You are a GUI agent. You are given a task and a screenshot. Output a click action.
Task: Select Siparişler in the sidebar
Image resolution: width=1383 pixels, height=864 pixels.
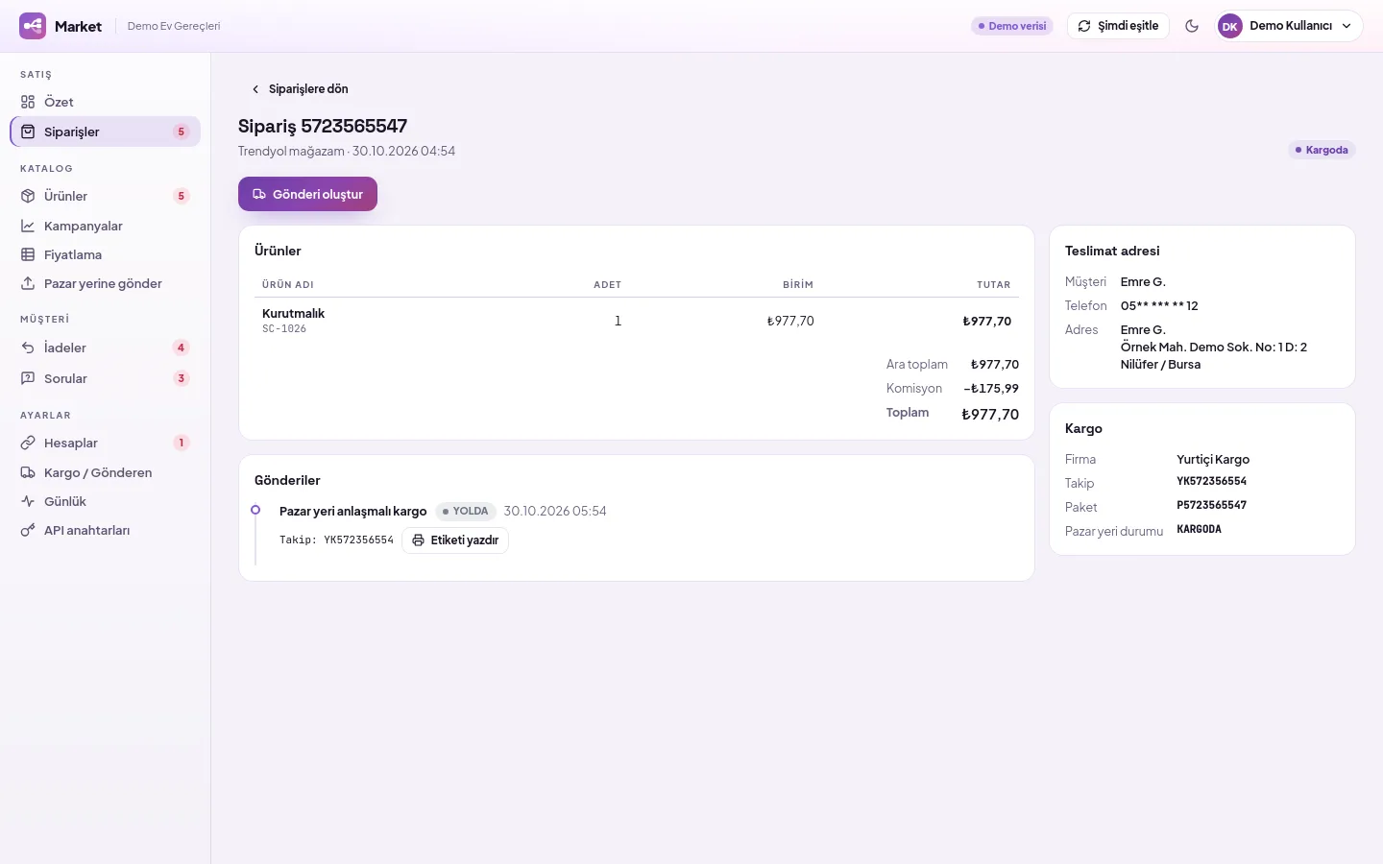coord(106,132)
